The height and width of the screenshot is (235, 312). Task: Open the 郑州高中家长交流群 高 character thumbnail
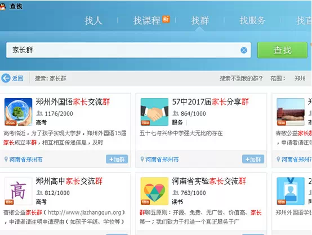[x=19, y=191]
